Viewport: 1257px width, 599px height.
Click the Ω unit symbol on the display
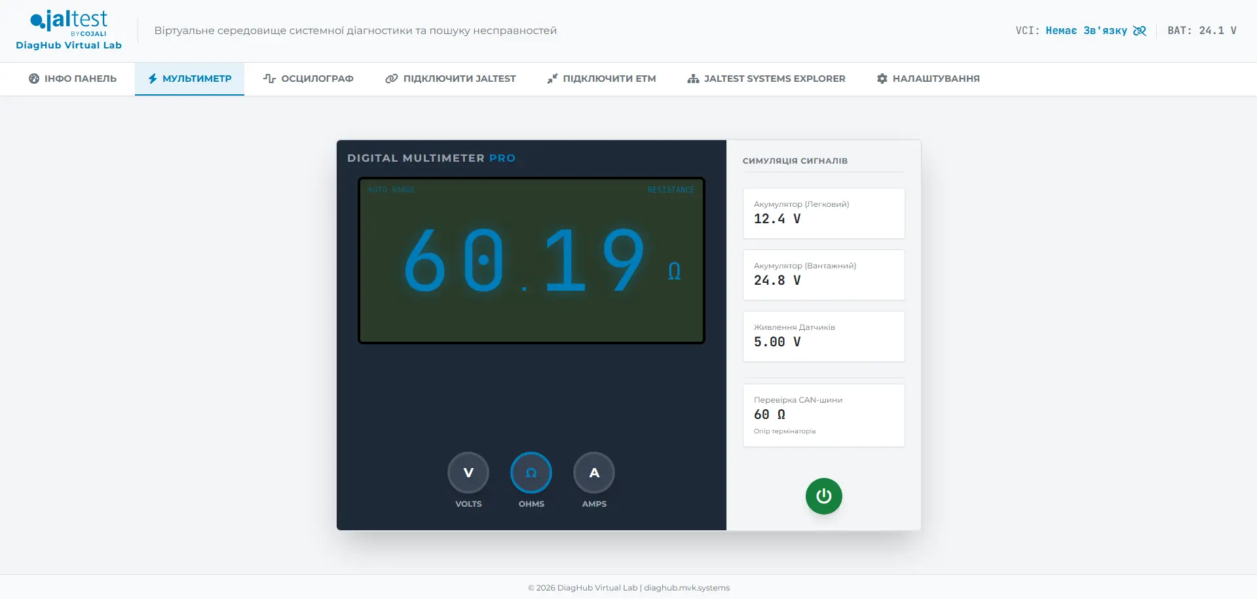click(674, 271)
